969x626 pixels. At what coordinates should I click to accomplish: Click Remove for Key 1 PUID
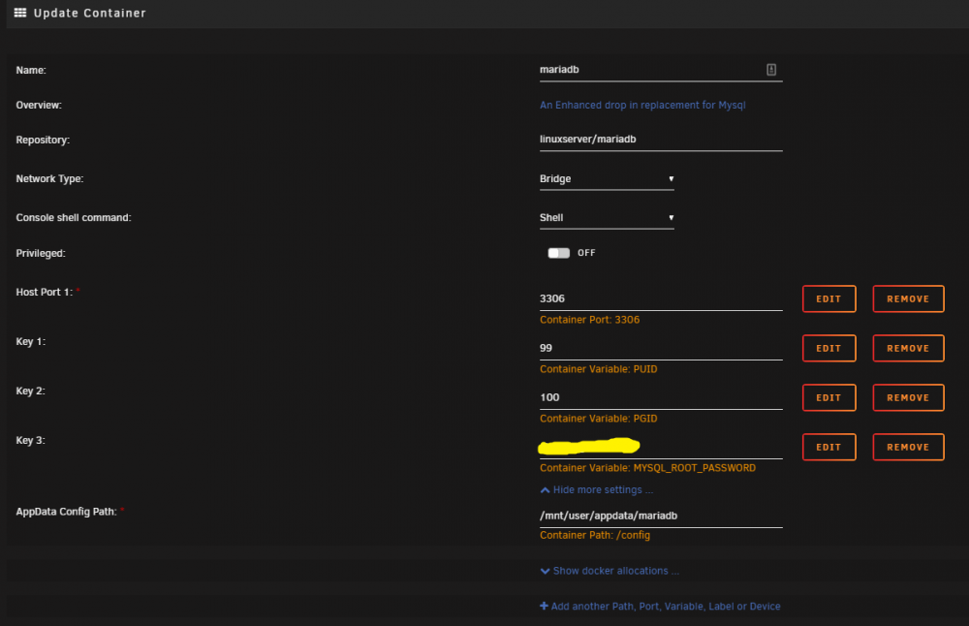point(908,348)
